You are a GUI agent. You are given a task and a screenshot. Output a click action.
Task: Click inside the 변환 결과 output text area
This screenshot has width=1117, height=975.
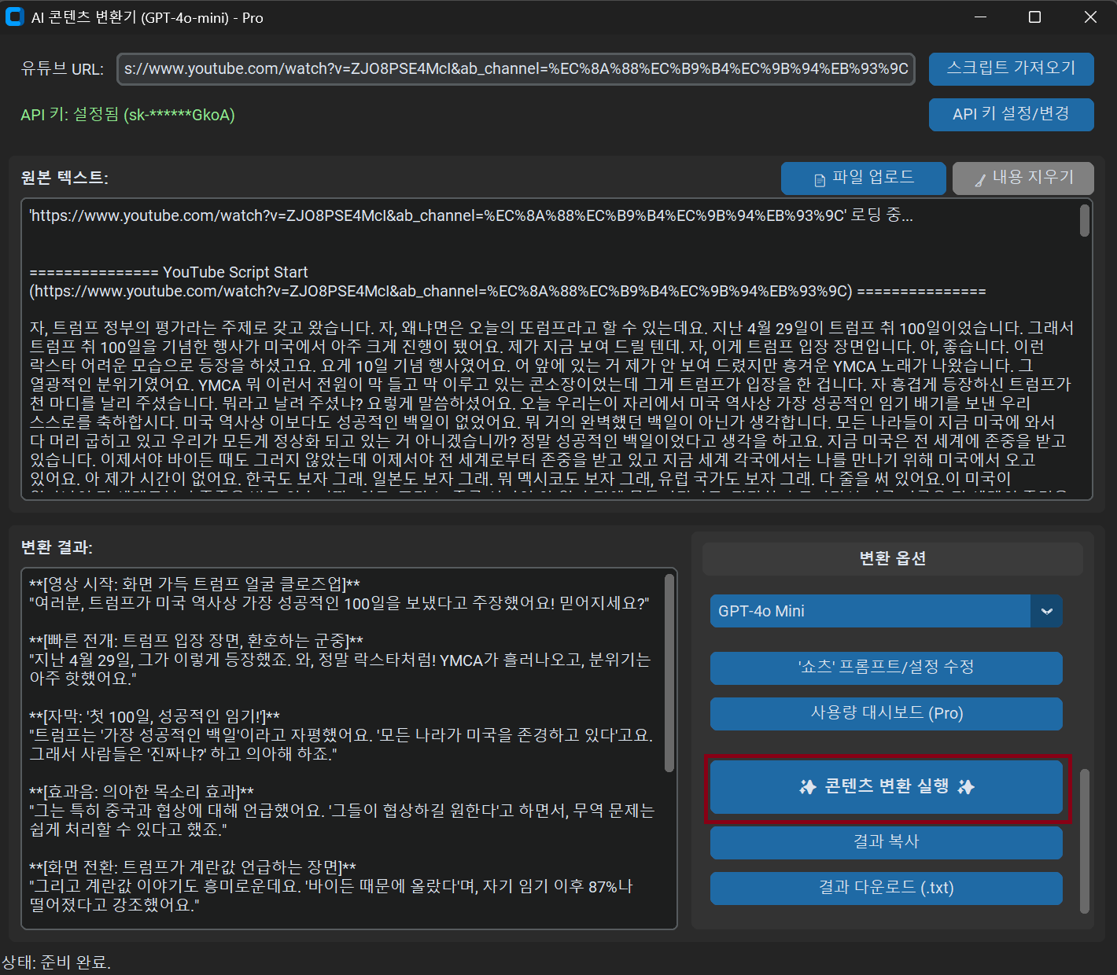(x=346, y=747)
